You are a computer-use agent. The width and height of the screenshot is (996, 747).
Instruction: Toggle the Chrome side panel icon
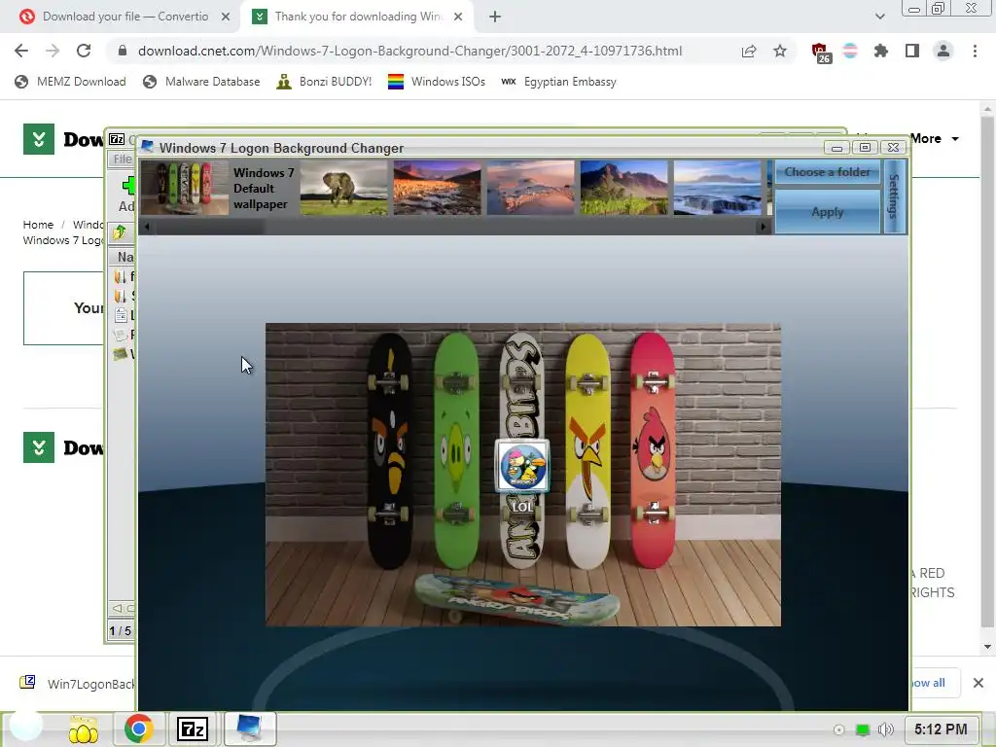click(912, 51)
